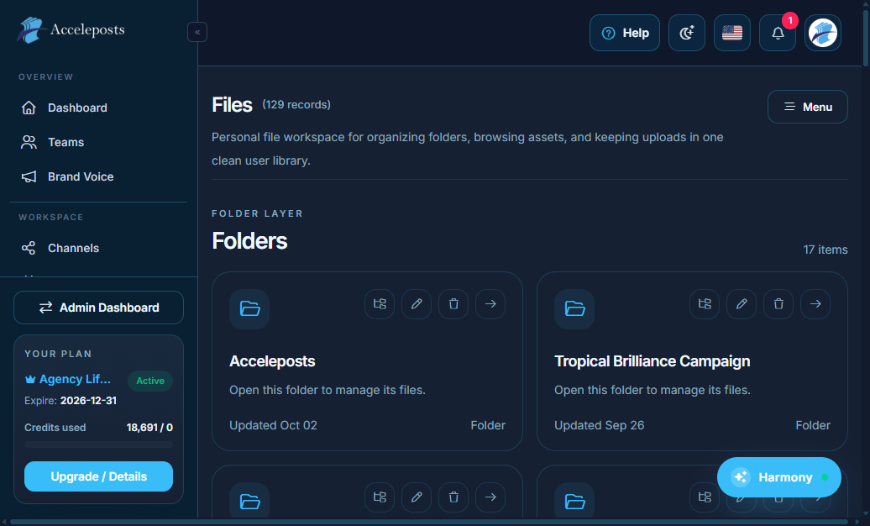Delete the Acceleposts folder with the trash icon

(453, 304)
